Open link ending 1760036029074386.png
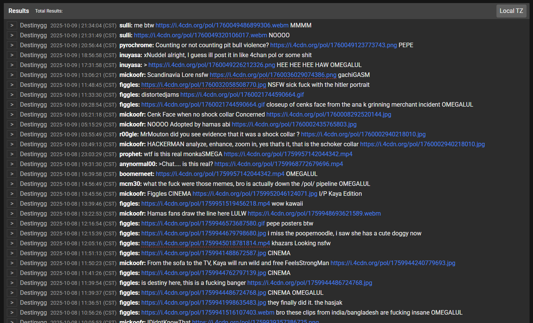533x323 pixels. [273, 75]
